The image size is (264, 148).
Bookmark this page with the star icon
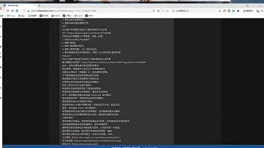(158, 11)
